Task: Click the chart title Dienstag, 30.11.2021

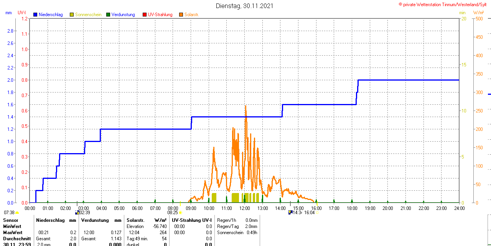Action: (245, 6)
